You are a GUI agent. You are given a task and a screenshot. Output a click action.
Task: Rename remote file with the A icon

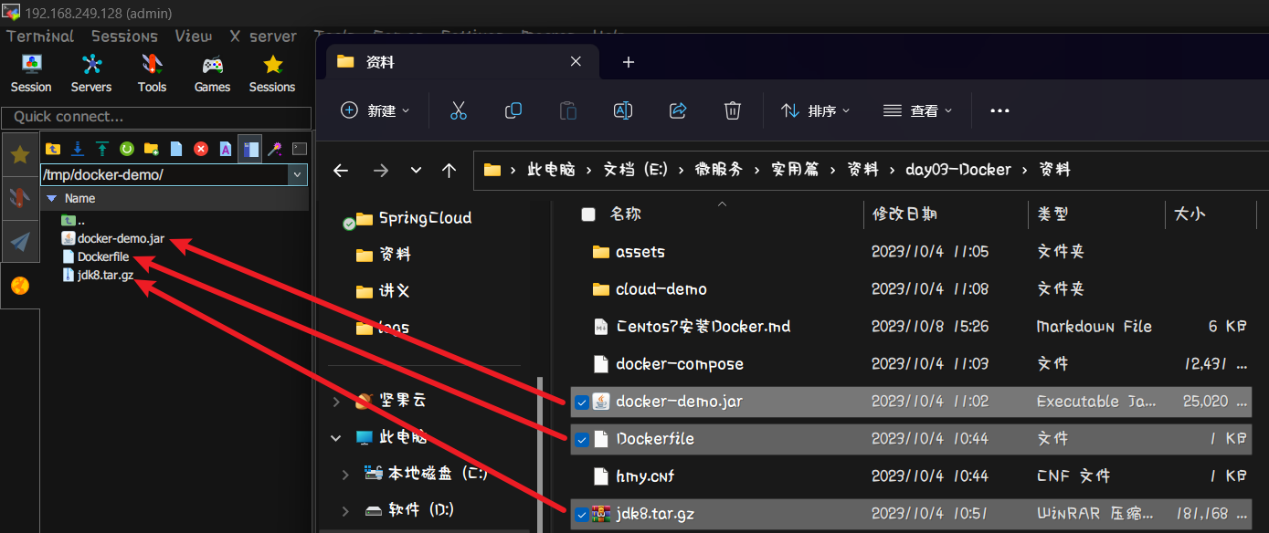(225, 149)
